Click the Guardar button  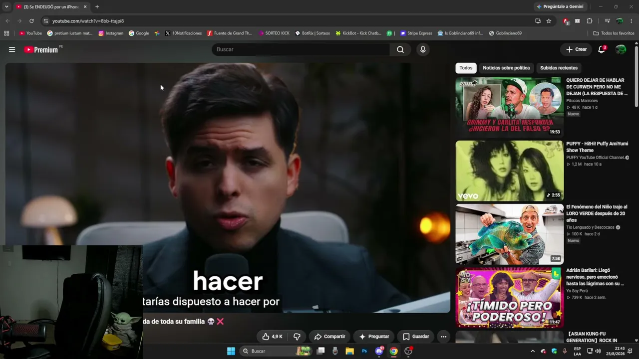[416, 337]
